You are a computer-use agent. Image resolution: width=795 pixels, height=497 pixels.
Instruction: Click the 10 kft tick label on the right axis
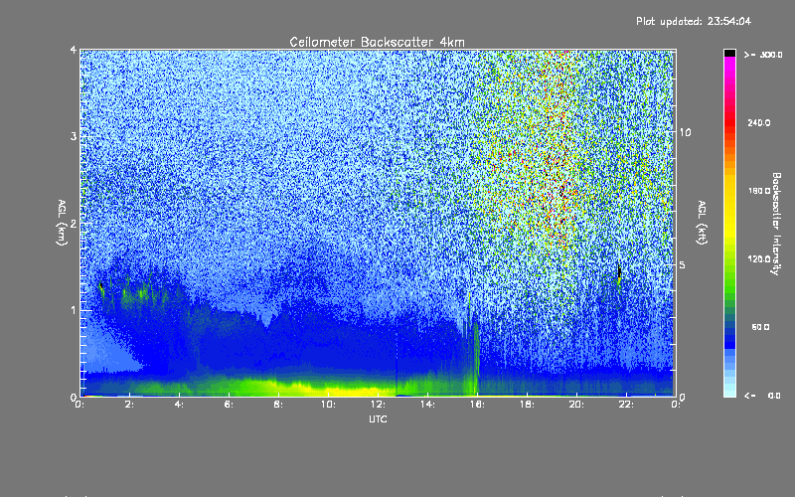(x=685, y=132)
